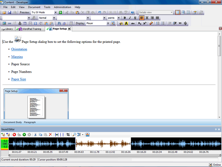The width and height of the screenshot is (222, 167).
Task: Insert a bookmark anchor
Action: 20,23
